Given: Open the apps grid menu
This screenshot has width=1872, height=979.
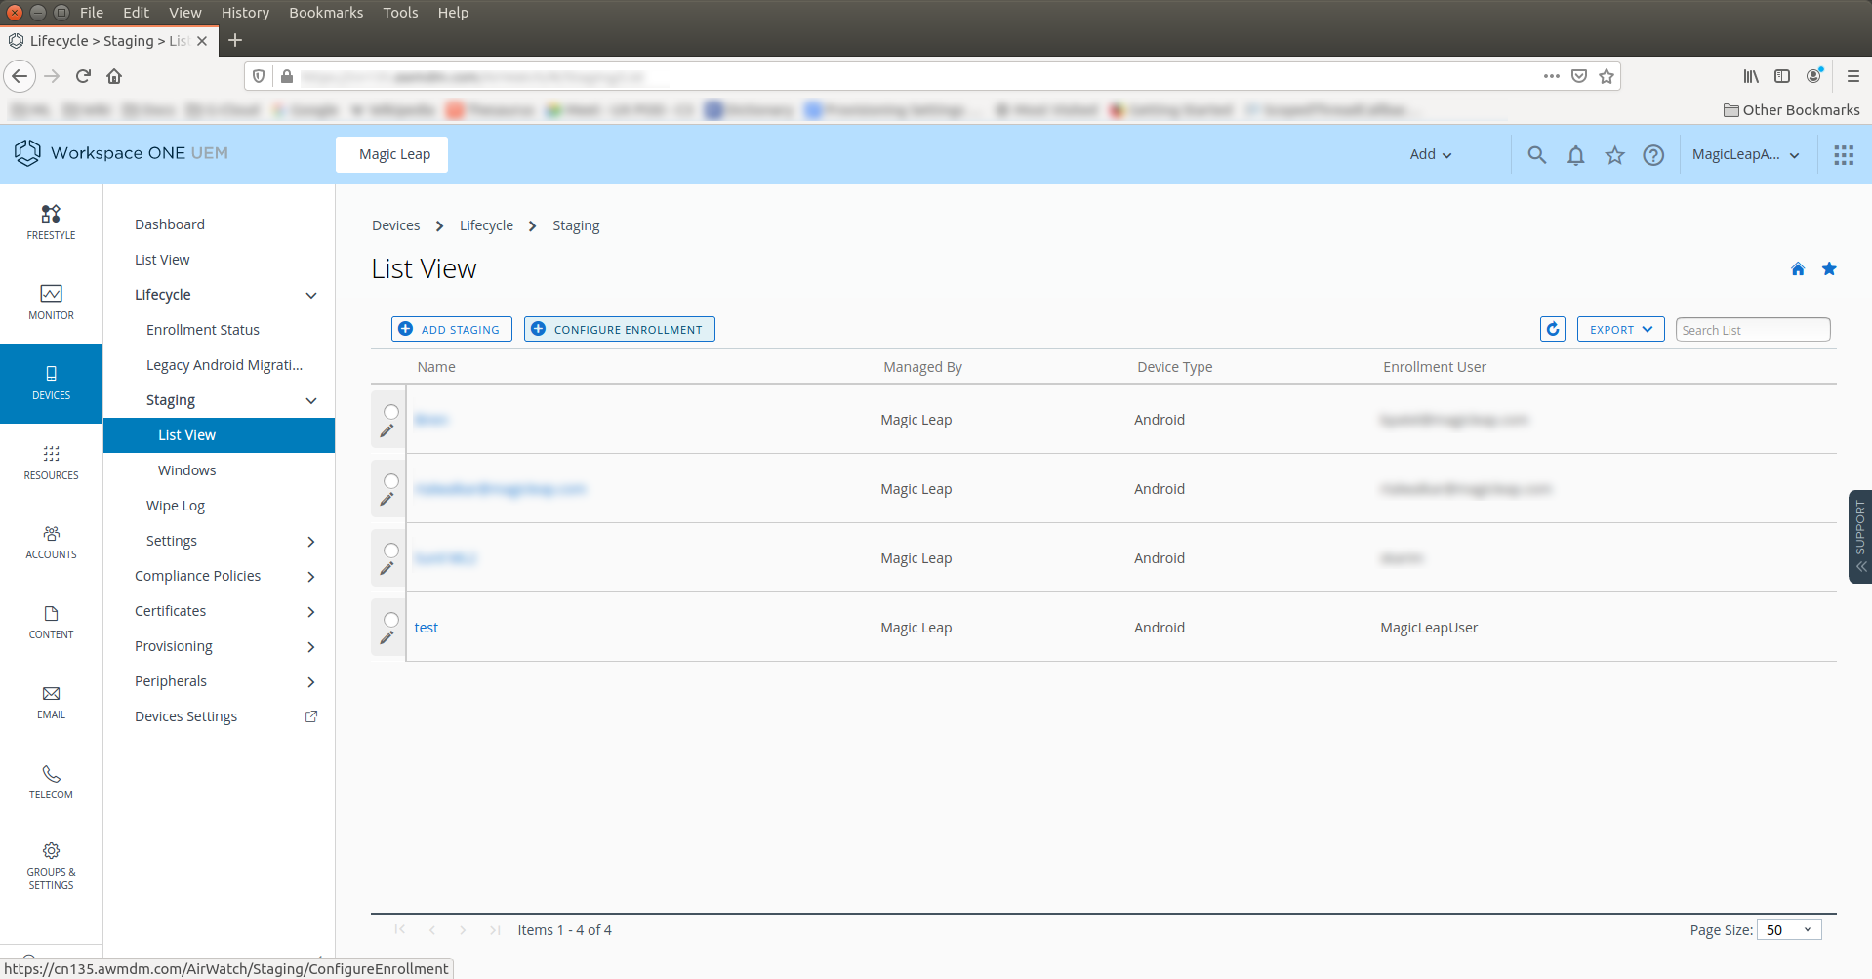Looking at the screenshot, I should click(x=1844, y=154).
